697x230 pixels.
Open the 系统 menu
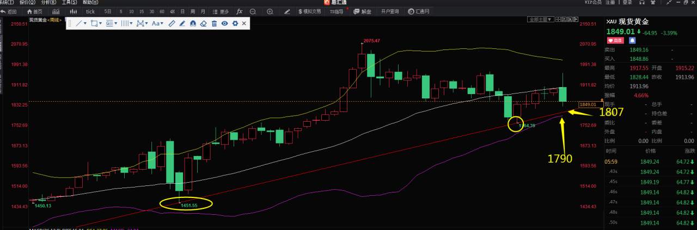[x=6, y=2]
